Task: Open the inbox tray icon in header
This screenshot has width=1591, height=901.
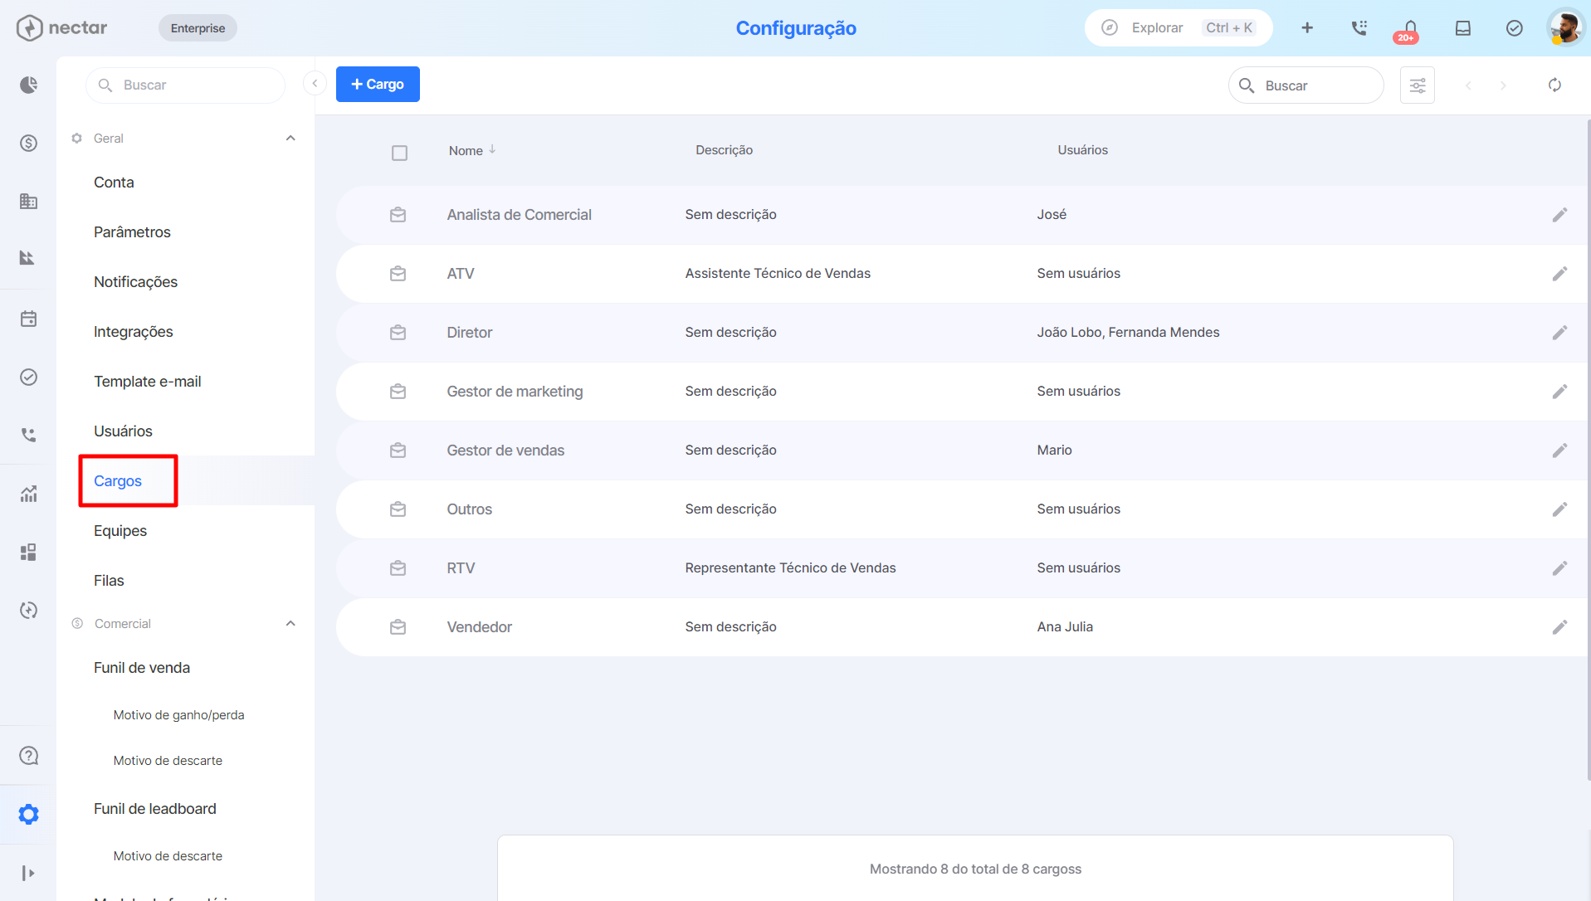Action: [1462, 28]
